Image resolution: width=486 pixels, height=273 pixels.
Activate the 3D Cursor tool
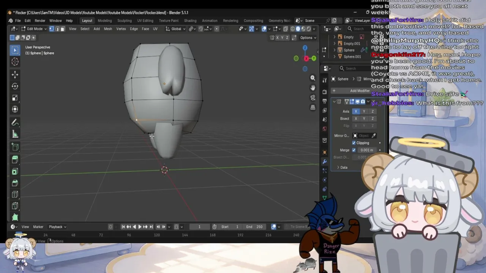(x=15, y=62)
